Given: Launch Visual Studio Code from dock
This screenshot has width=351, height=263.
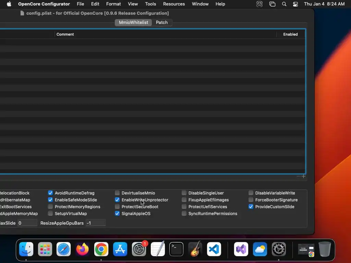Looking at the screenshot, I should tap(214, 249).
